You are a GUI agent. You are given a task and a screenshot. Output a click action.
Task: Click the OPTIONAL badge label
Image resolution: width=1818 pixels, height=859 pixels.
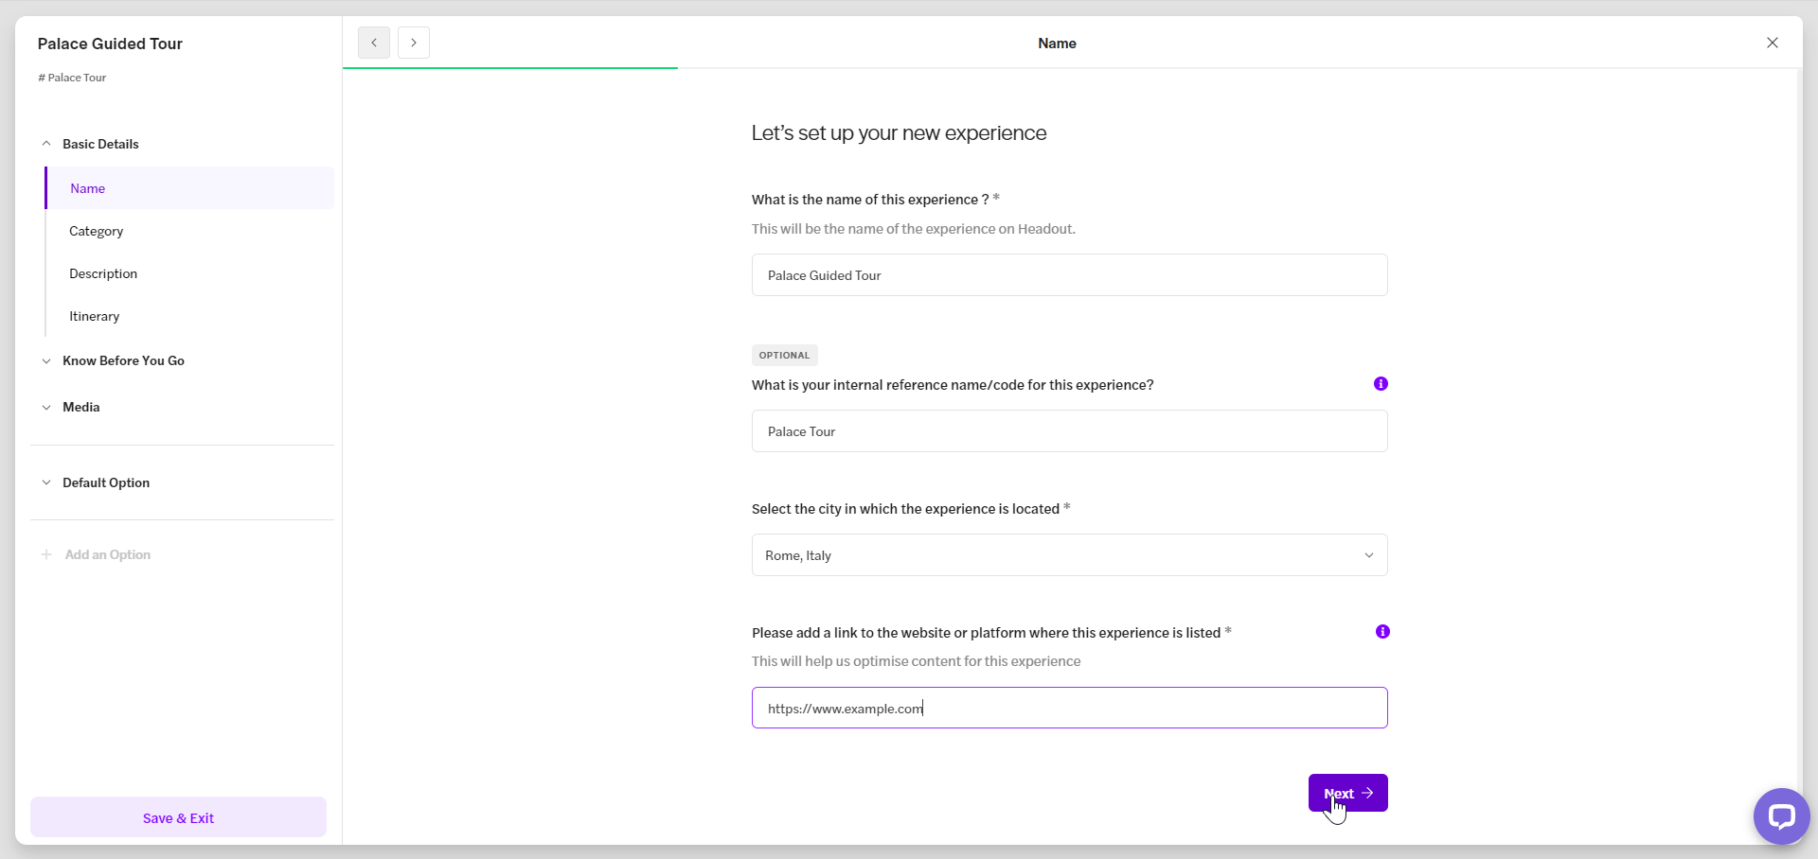point(784,356)
